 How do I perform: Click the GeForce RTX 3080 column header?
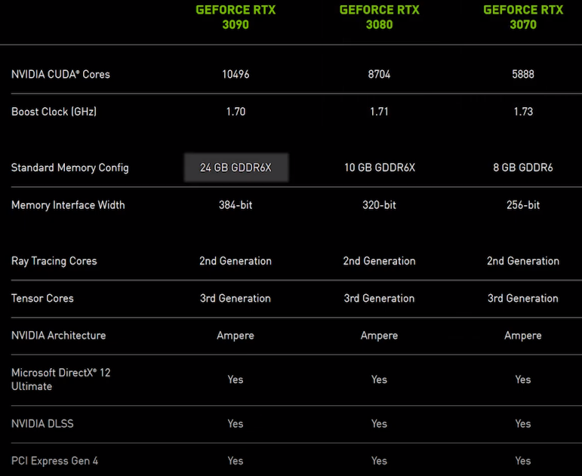380,17
